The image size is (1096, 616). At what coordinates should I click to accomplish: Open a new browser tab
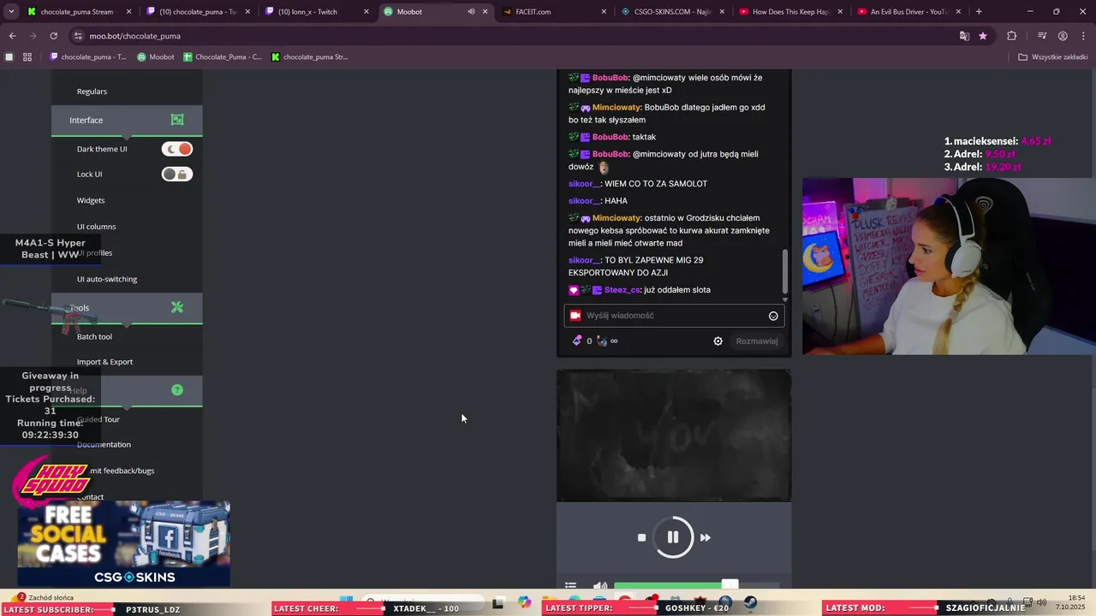pyautogui.click(x=979, y=12)
